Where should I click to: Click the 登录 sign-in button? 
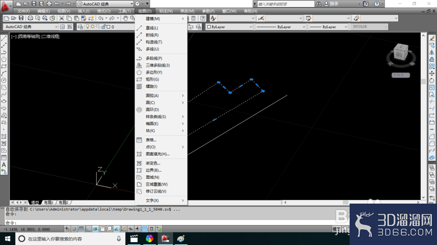tap(334, 4)
